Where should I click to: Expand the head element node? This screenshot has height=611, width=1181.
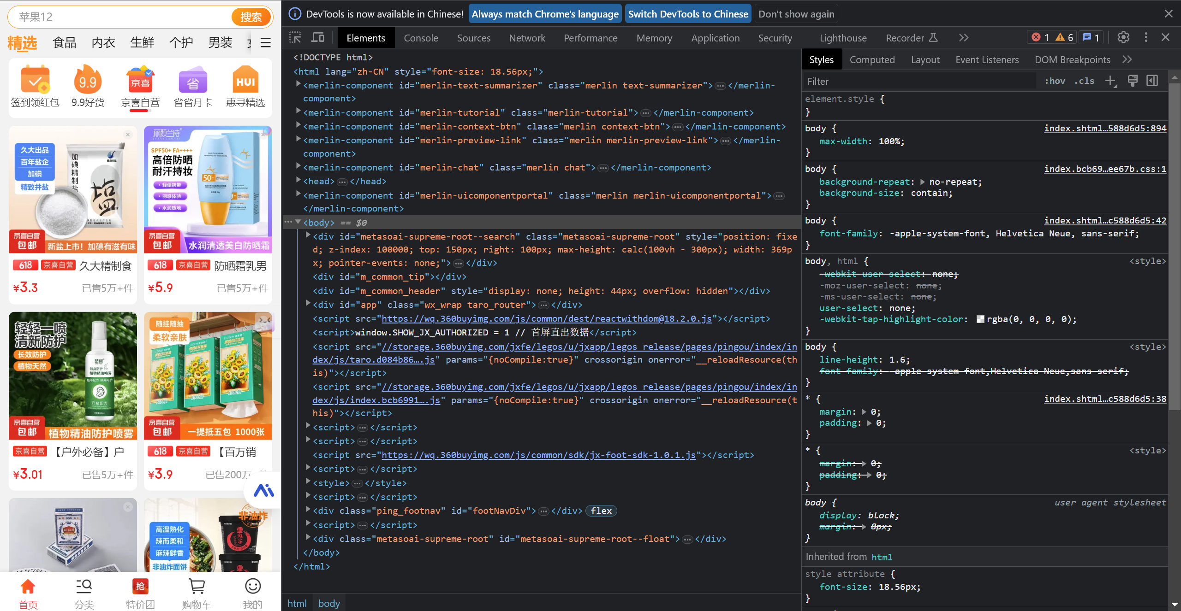point(298,180)
